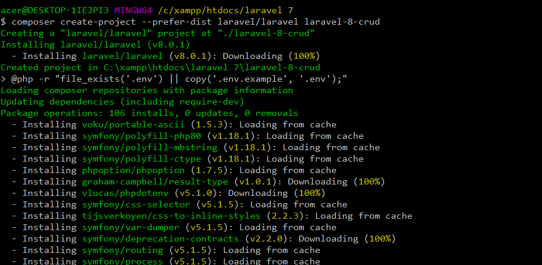This screenshot has height=265, width=542.
Task: Click the symfony/process package name
Action: tap(122, 261)
